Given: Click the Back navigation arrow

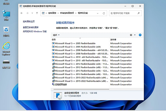Looking at the screenshot, I should 22,13.
